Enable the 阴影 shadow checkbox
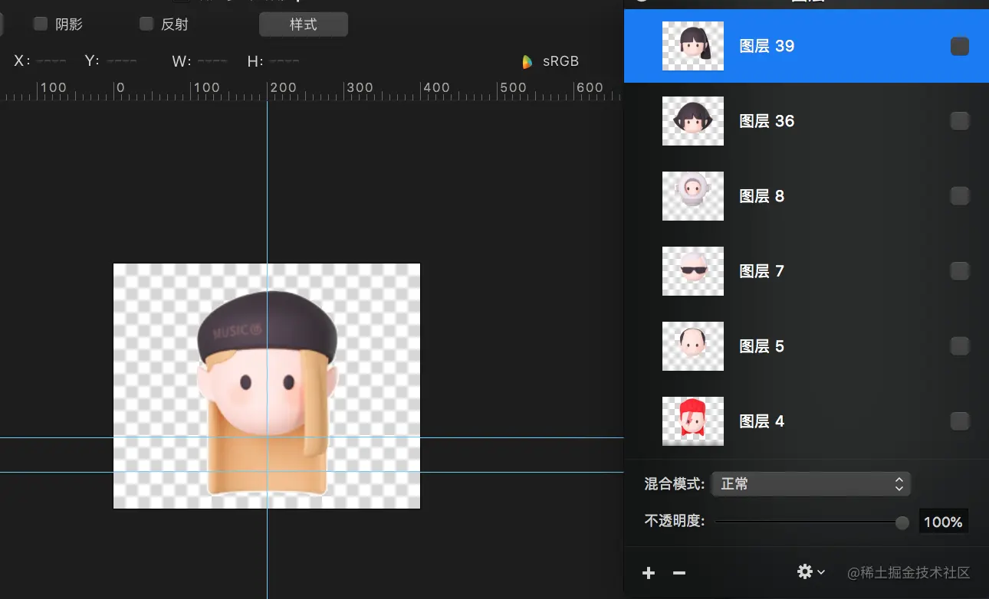Image resolution: width=989 pixels, height=599 pixels. point(41,24)
